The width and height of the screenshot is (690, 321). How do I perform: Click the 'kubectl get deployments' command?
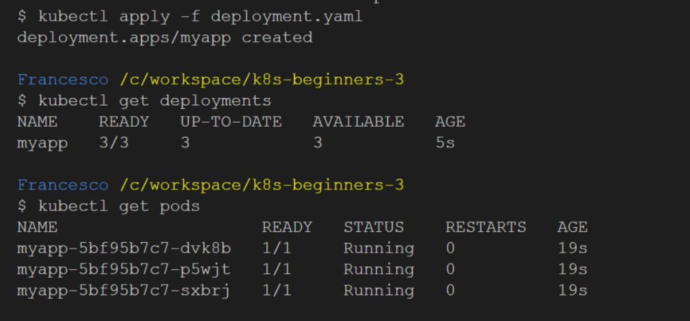point(154,101)
